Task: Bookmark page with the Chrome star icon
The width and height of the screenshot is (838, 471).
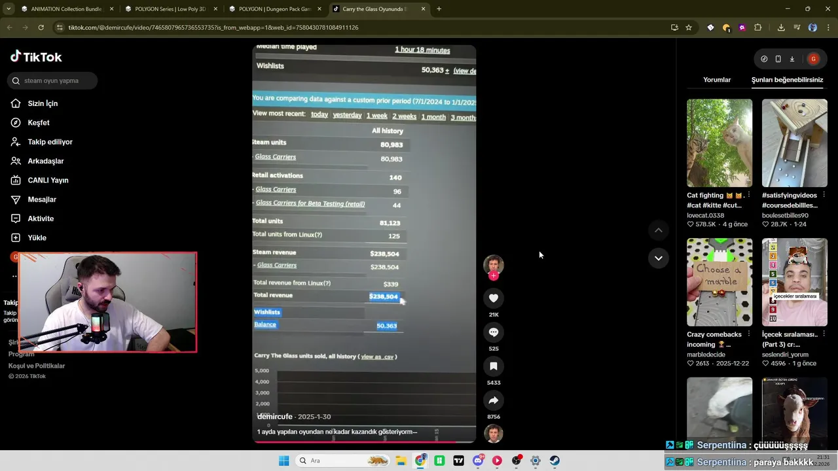Action: [689, 27]
